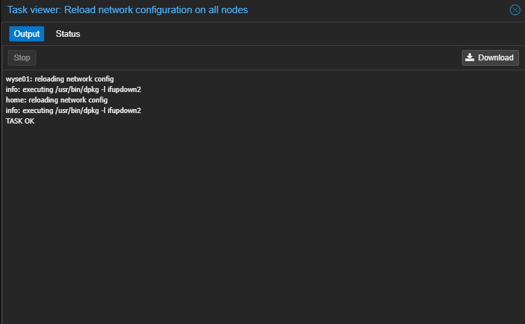Click the empty output area below TASK OK
This screenshot has width=525, height=324.
(263, 224)
